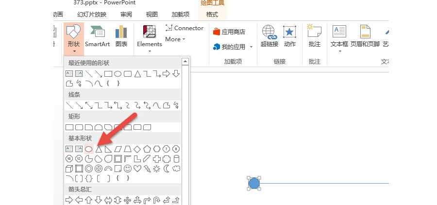Pick the Down Arrow in recently used shapes
Viewport: 437px width, 205px height.
(x=176, y=74)
